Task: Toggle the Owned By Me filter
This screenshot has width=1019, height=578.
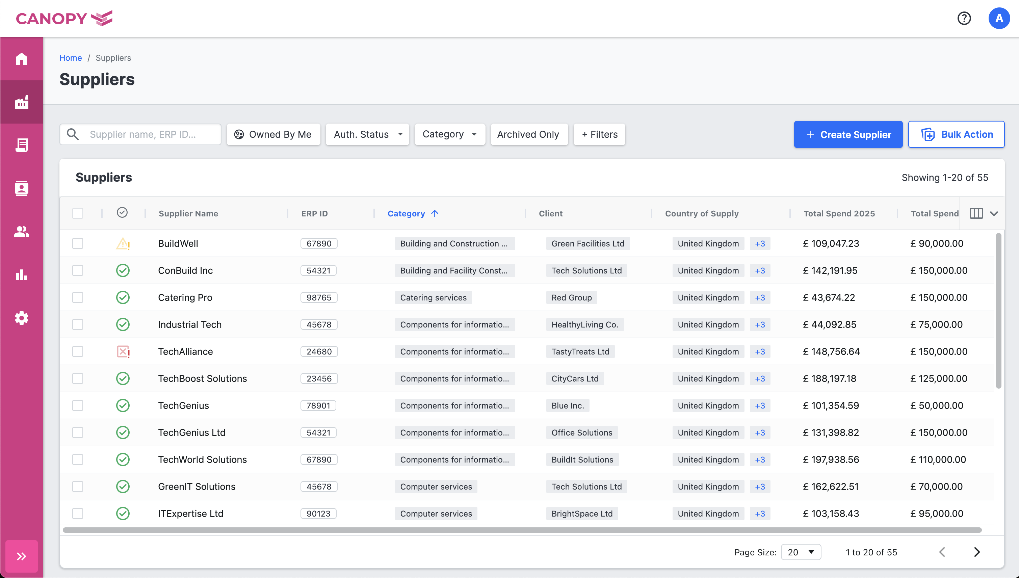Action: 273,135
